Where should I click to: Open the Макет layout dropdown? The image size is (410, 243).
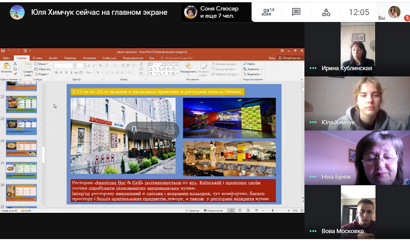click(42, 64)
